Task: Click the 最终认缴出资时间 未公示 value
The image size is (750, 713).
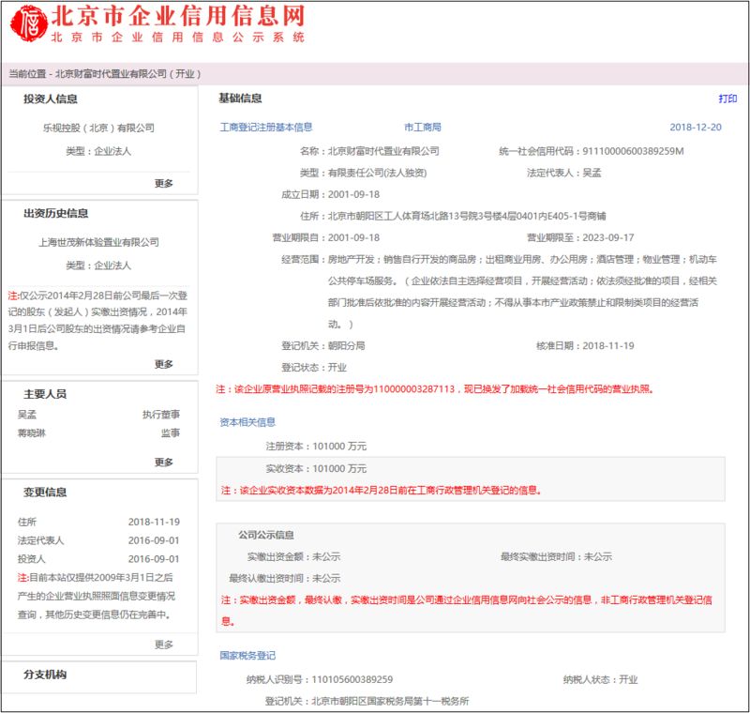Action: click(x=326, y=578)
